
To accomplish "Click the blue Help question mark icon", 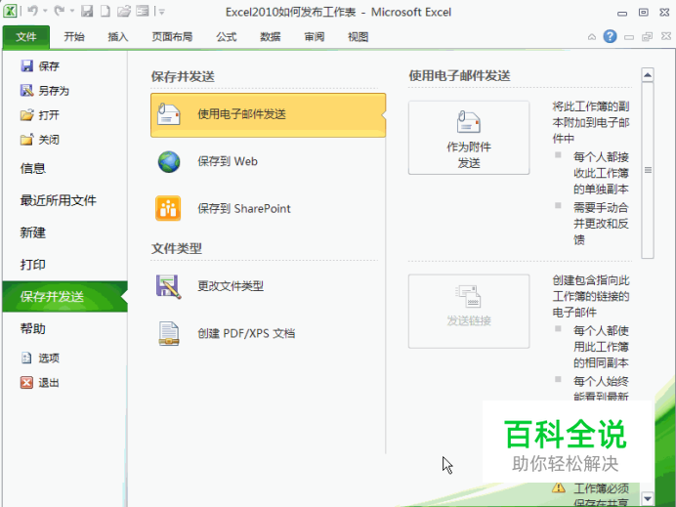I will pyautogui.click(x=610, y=36).
